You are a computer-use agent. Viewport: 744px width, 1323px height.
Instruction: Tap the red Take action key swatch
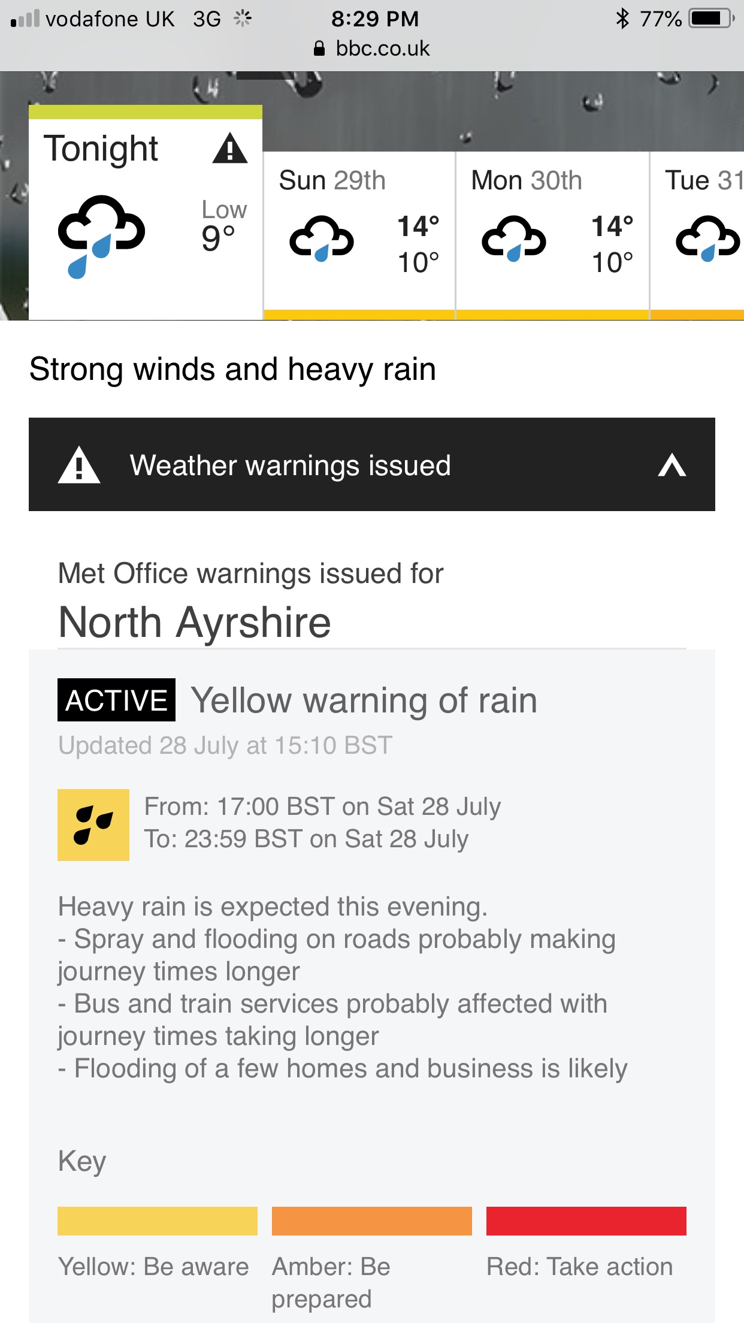pyautogui.click(x=586, y=1221)
